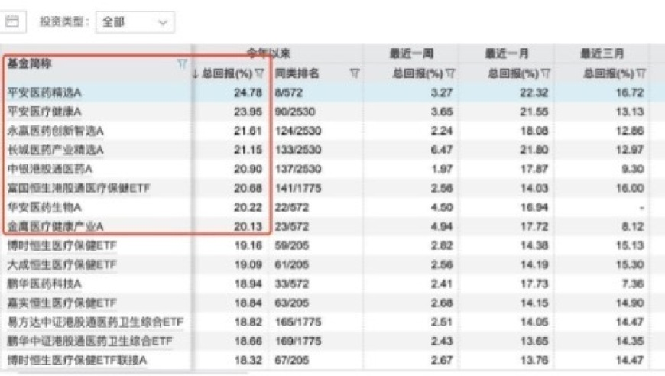This screenshot has width=665, height=376.
Task: Filter 最近三月 总回报(%) column
Action: click(x=641, y=74)
